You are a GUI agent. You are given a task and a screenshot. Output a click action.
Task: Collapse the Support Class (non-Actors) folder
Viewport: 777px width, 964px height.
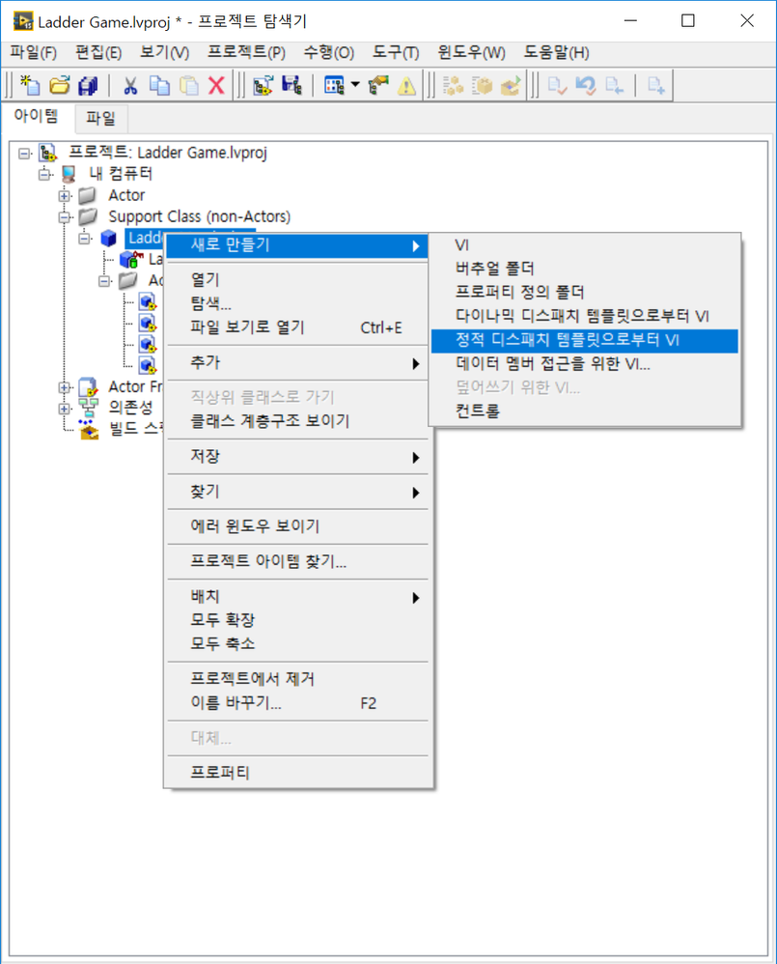pos(65,217)
